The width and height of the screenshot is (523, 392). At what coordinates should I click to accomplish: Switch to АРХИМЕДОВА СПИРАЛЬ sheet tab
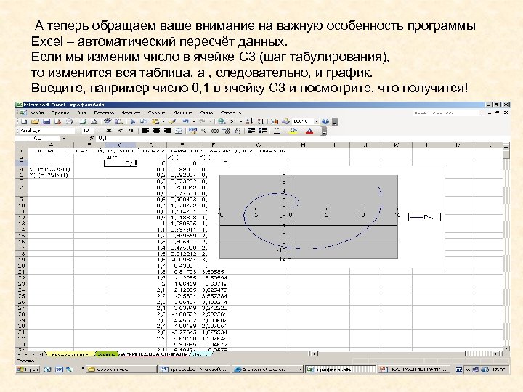coord(154,354)
